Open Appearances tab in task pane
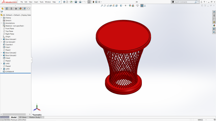The height and width of the screenshot is (121, 216). (x=214, y=26)
